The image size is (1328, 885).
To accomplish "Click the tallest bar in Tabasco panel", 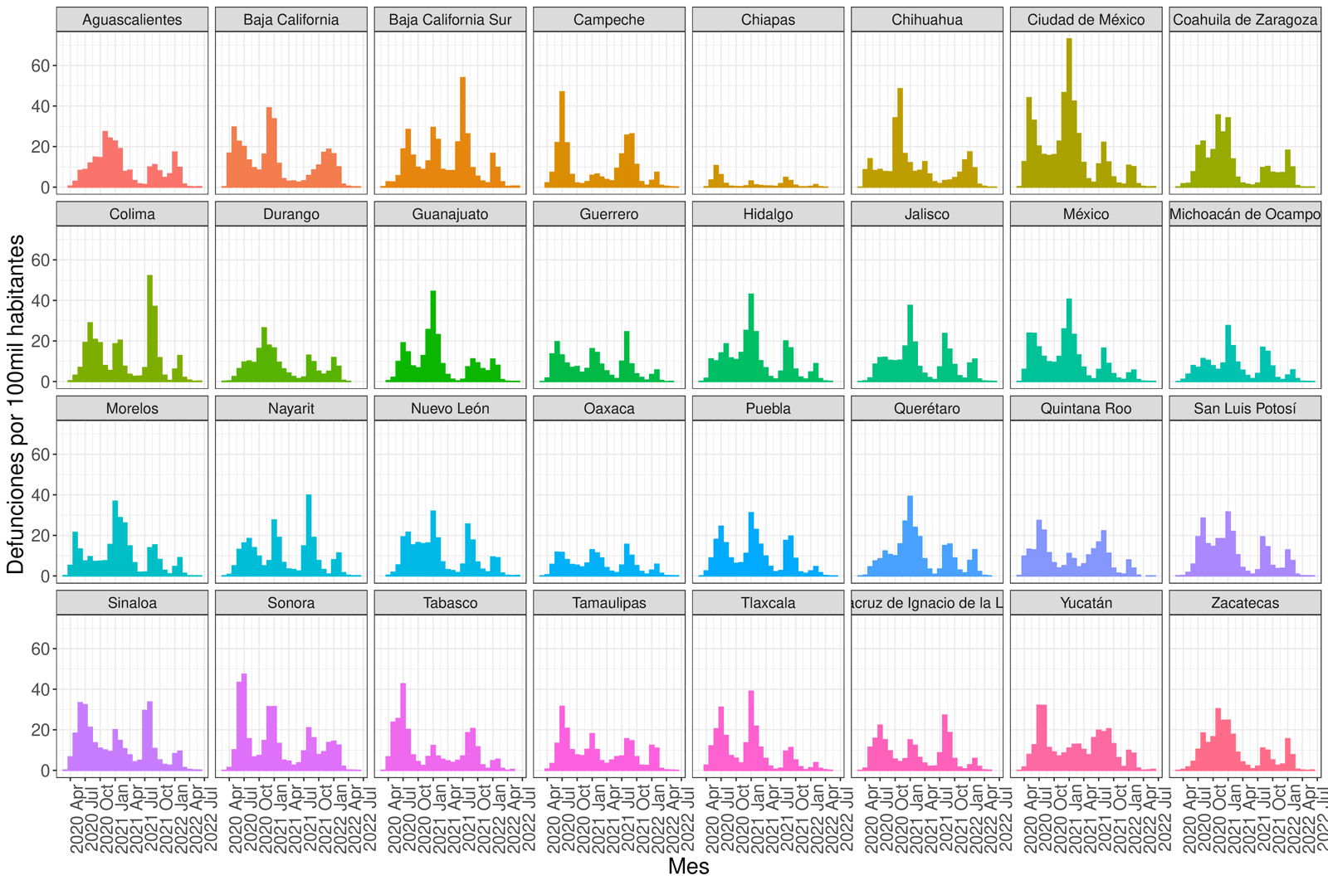I will (403, 727).
